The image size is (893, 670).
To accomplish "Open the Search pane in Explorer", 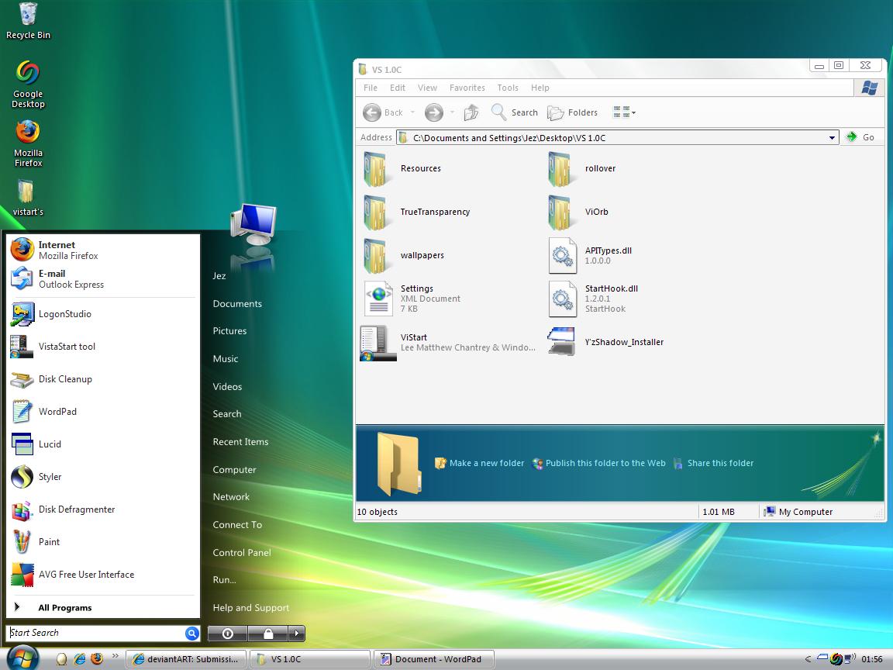I will coord(515,112).
